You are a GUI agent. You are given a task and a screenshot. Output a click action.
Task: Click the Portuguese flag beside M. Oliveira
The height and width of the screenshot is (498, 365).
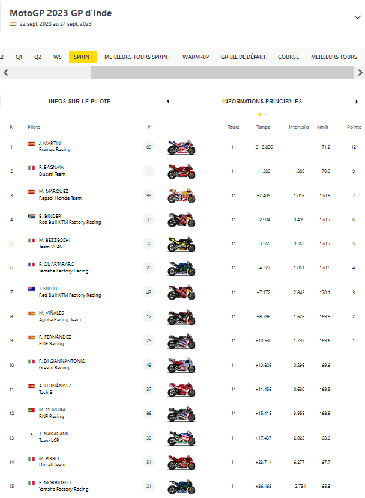pyautogui.click(x=31, y=410)
